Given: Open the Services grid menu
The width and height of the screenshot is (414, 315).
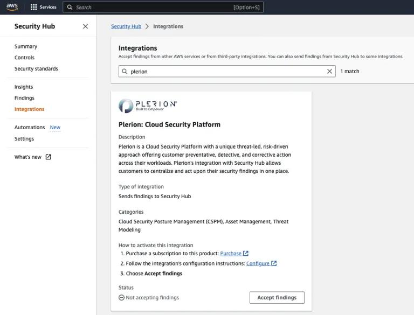Looking at the screenshot, I should (x=43, y=7).
